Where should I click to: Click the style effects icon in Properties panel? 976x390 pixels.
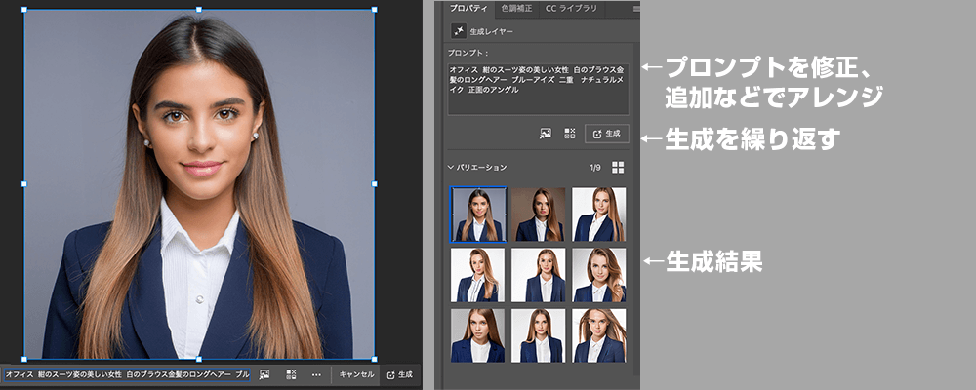coord(570,134)
